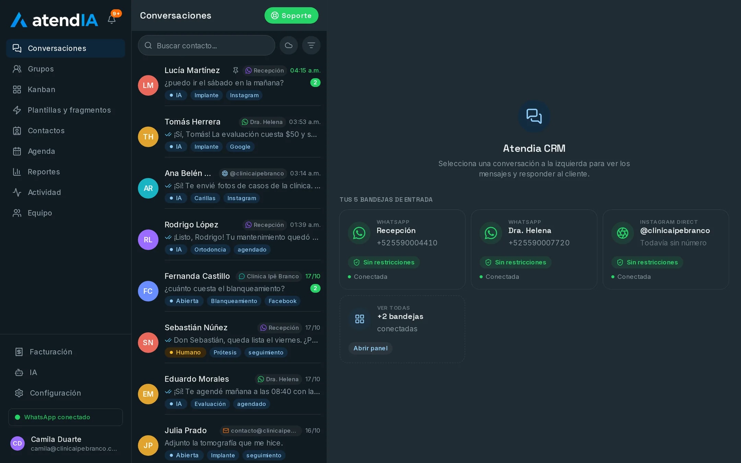
Task: Click the Humano tag on Sebastián Núñez's chat
Action: pyautogui.click(x=185, y=352)
